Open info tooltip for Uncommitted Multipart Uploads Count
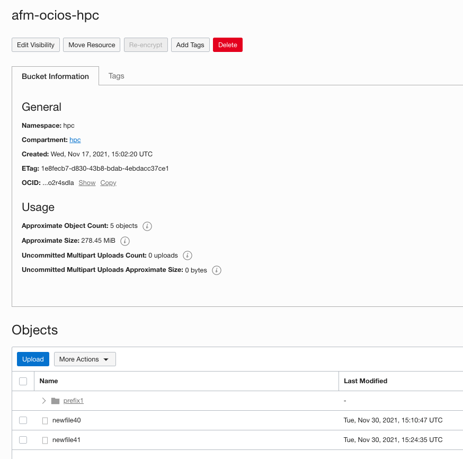This screenshot has height=459, width=463. [x=187, y=255]
